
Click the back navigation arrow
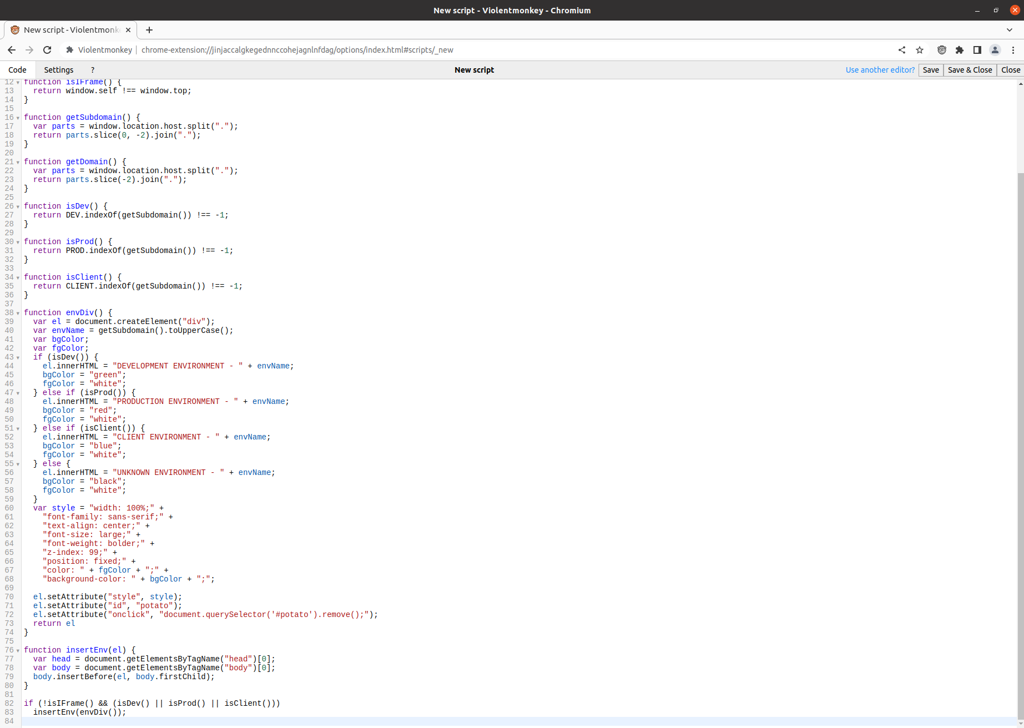tap(12, 50)
